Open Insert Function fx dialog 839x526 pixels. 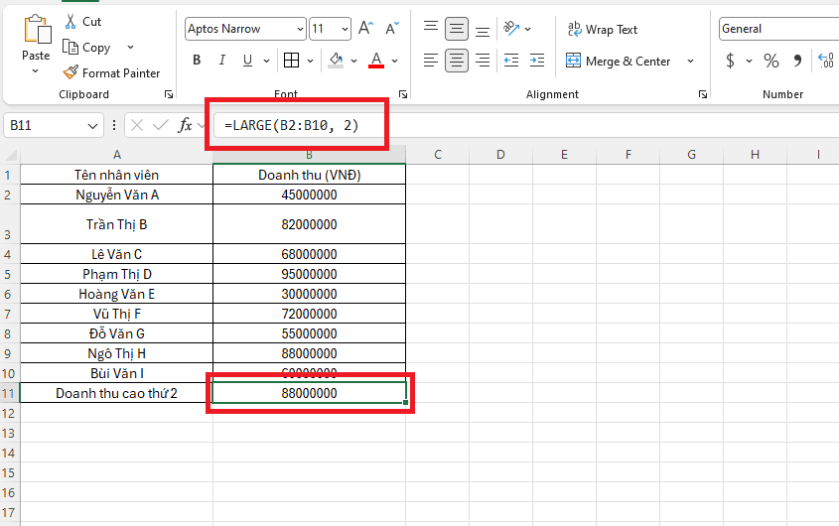pos(185,126)
